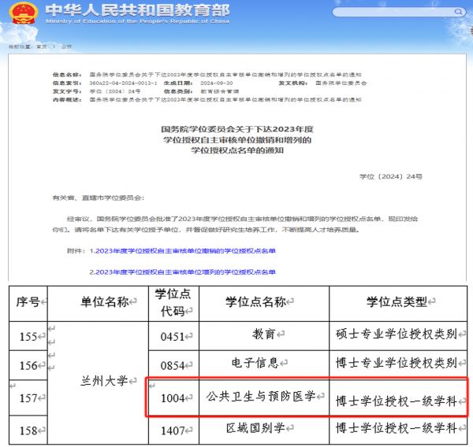The image size is (473, 447).
Task: Select 博士专业学位授权类别 cell
Action: (x=398, y=365)
